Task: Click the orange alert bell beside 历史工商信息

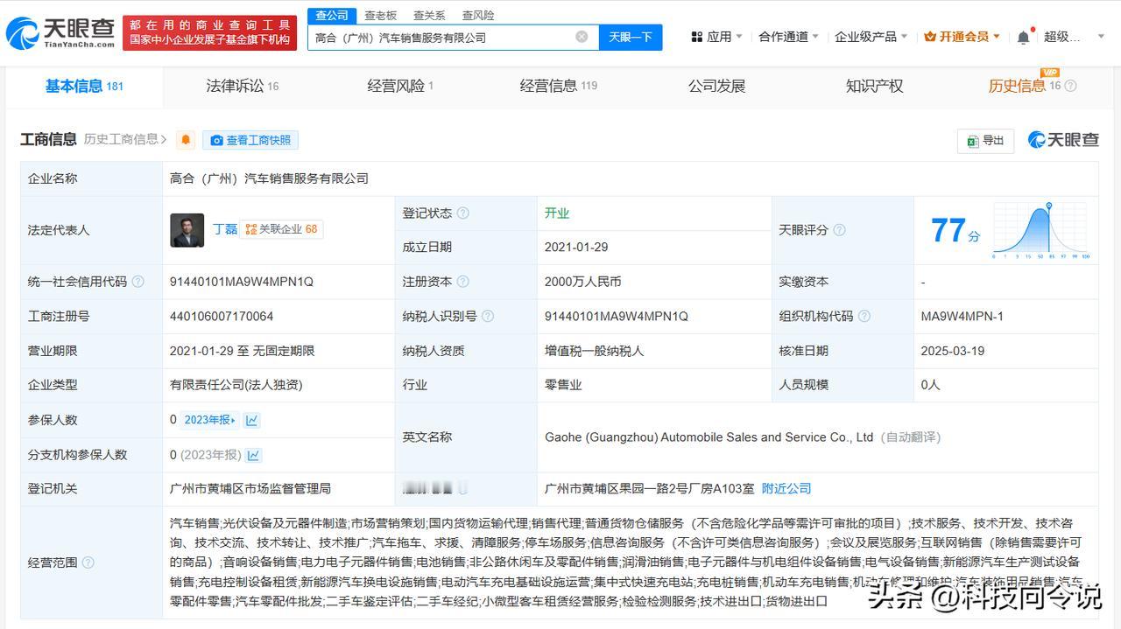Action: (186, 140)
